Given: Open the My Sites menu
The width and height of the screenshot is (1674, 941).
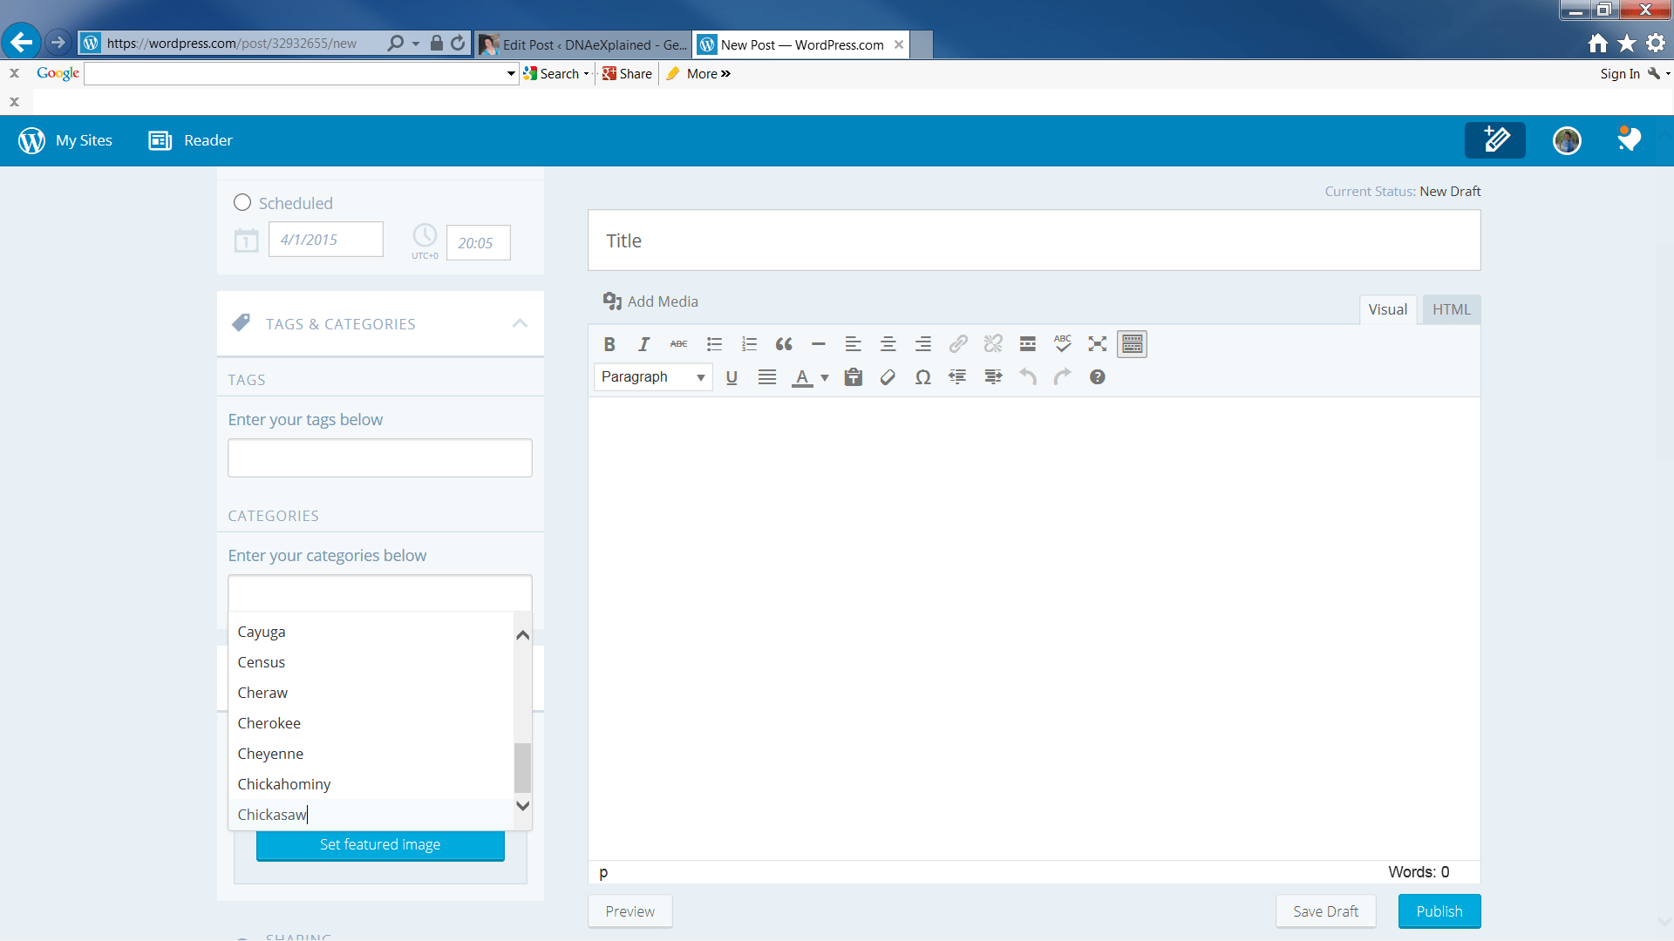Looking at the screenshot, I should (x=66, y=140).
